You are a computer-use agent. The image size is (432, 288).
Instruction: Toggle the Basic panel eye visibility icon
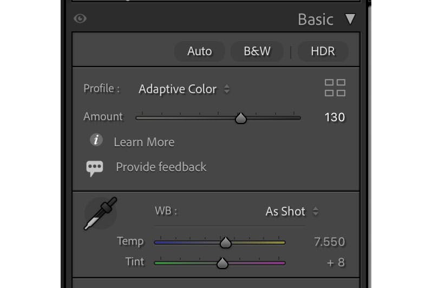coord(80,19)
